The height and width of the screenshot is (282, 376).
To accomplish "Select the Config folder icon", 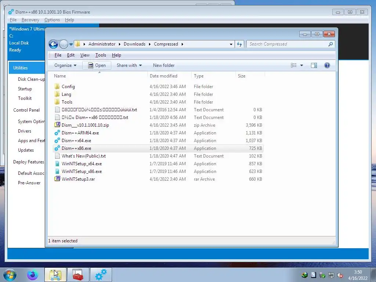I will tap(57, 86).
